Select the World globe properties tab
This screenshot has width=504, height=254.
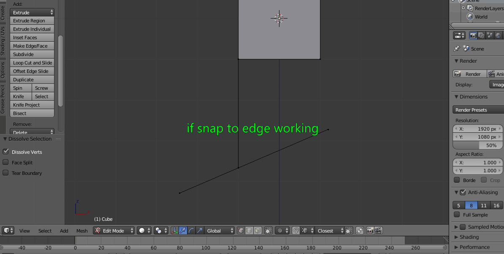coord(498,35)
